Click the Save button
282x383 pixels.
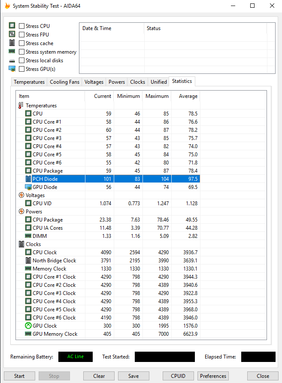[133, 376]
